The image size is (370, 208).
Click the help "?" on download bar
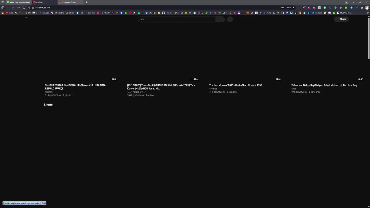[42, 203]
